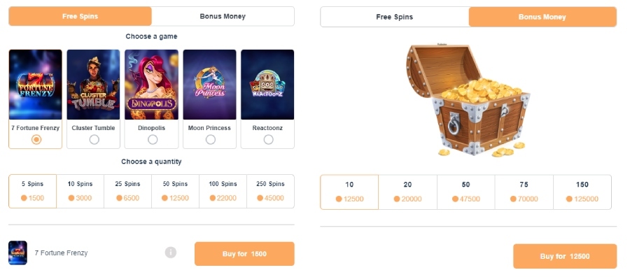Click the Reactoonz game artwork
Screen dimensions: 630x277
(x=267, y=85)
